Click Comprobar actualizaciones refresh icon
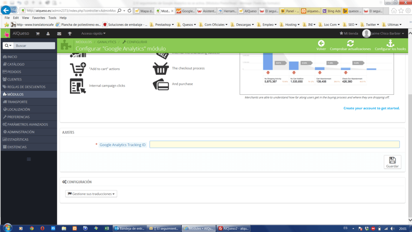This screenshot has height=232, width=412. (350, 43)
